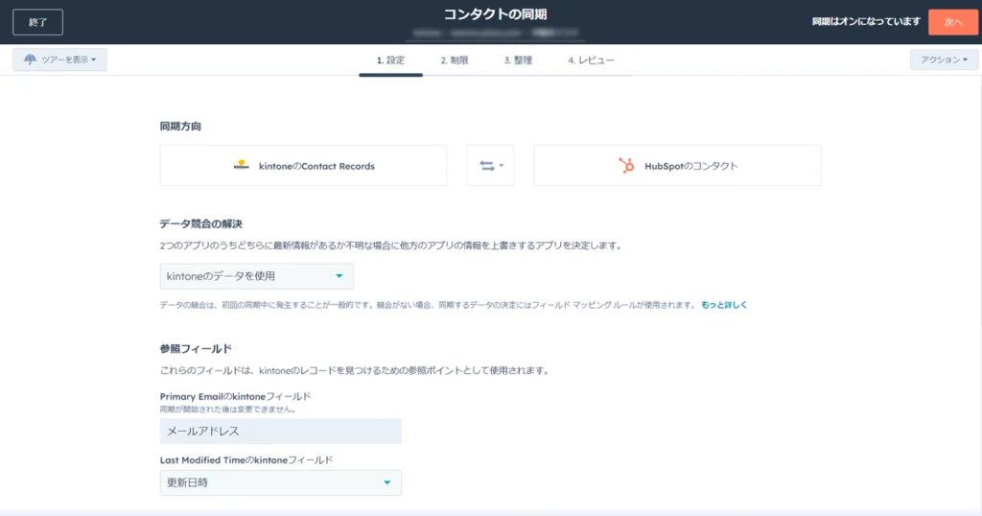Click the 終了 exit button
Image resolution: width=982 pixels, height=516 pixels.
(x=37, y=23)
